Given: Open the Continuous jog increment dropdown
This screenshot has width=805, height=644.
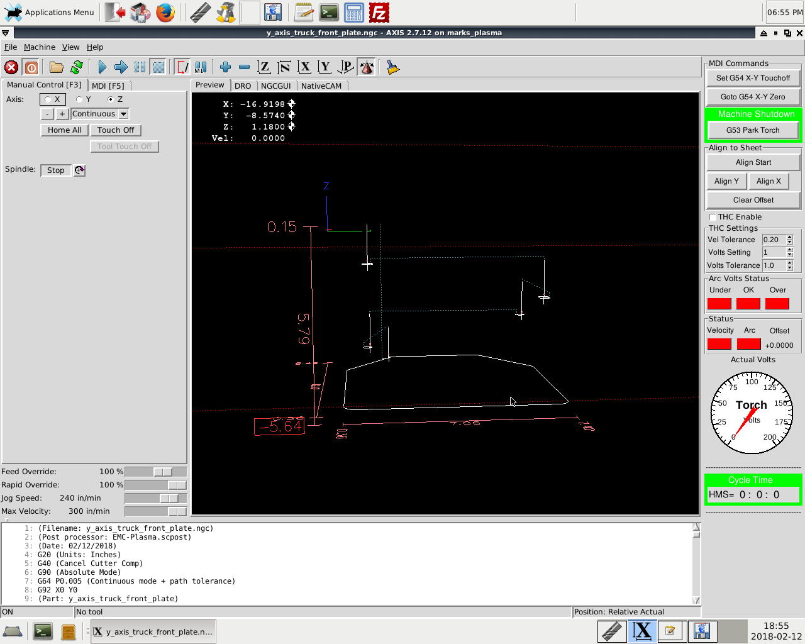Looking at the screenshot, I should tap(123, 114).
